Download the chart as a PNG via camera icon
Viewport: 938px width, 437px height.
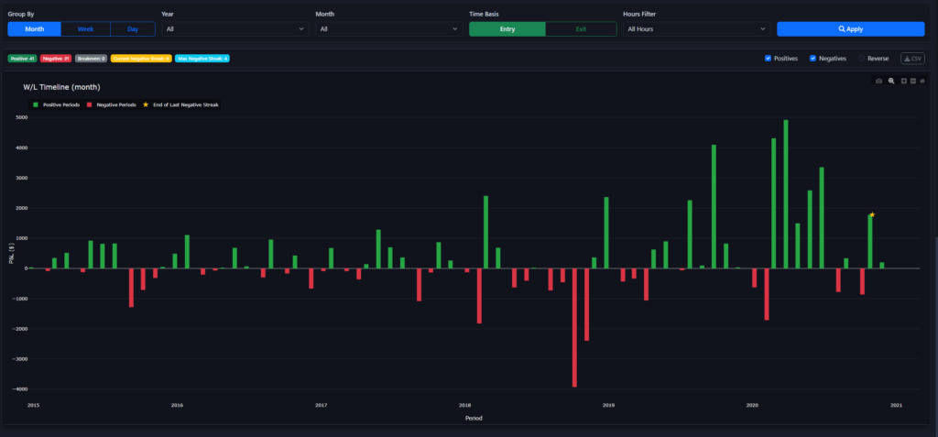point(879,82)
